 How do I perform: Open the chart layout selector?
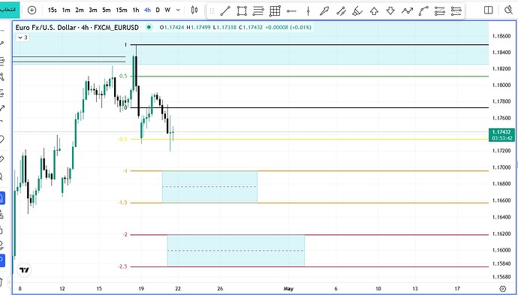[x=488, y=11]
